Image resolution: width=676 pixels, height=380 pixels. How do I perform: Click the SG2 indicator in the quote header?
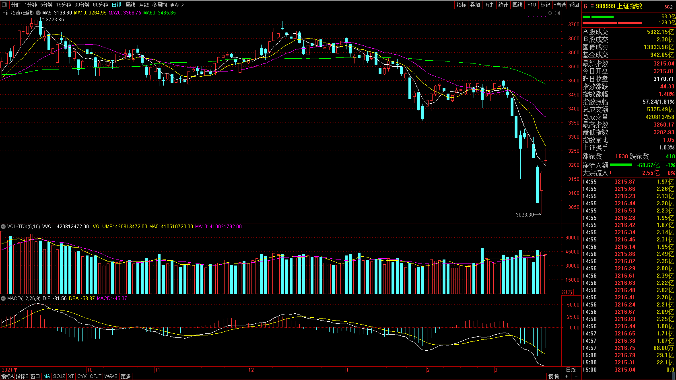[668, 7]
